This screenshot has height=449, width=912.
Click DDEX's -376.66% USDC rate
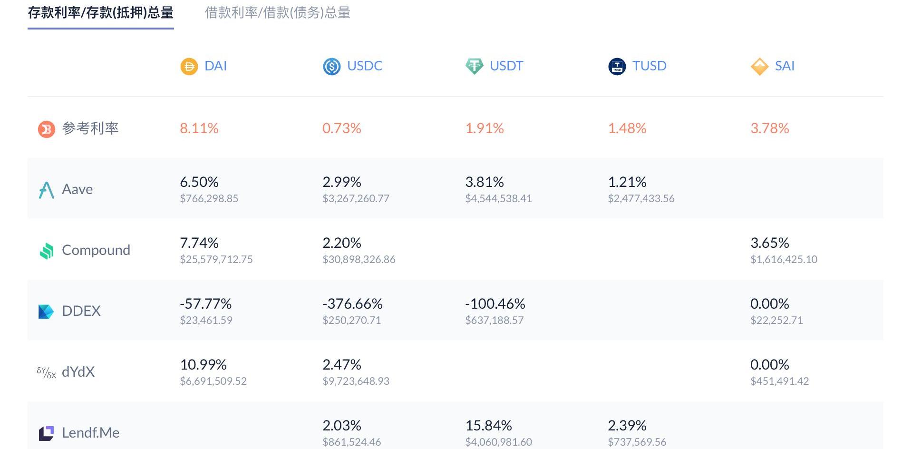(352, 303)
